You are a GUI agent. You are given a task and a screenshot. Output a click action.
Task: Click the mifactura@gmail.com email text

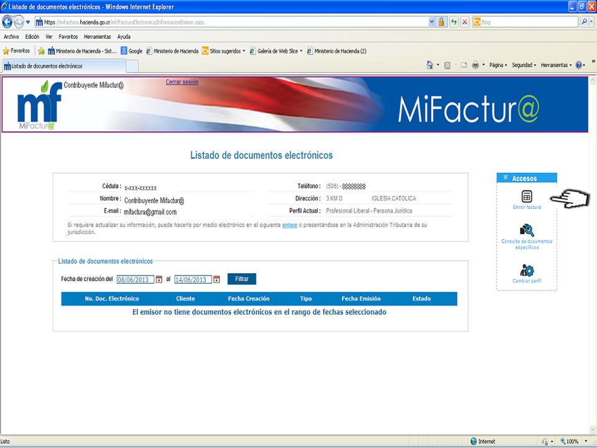coord(150,212)
